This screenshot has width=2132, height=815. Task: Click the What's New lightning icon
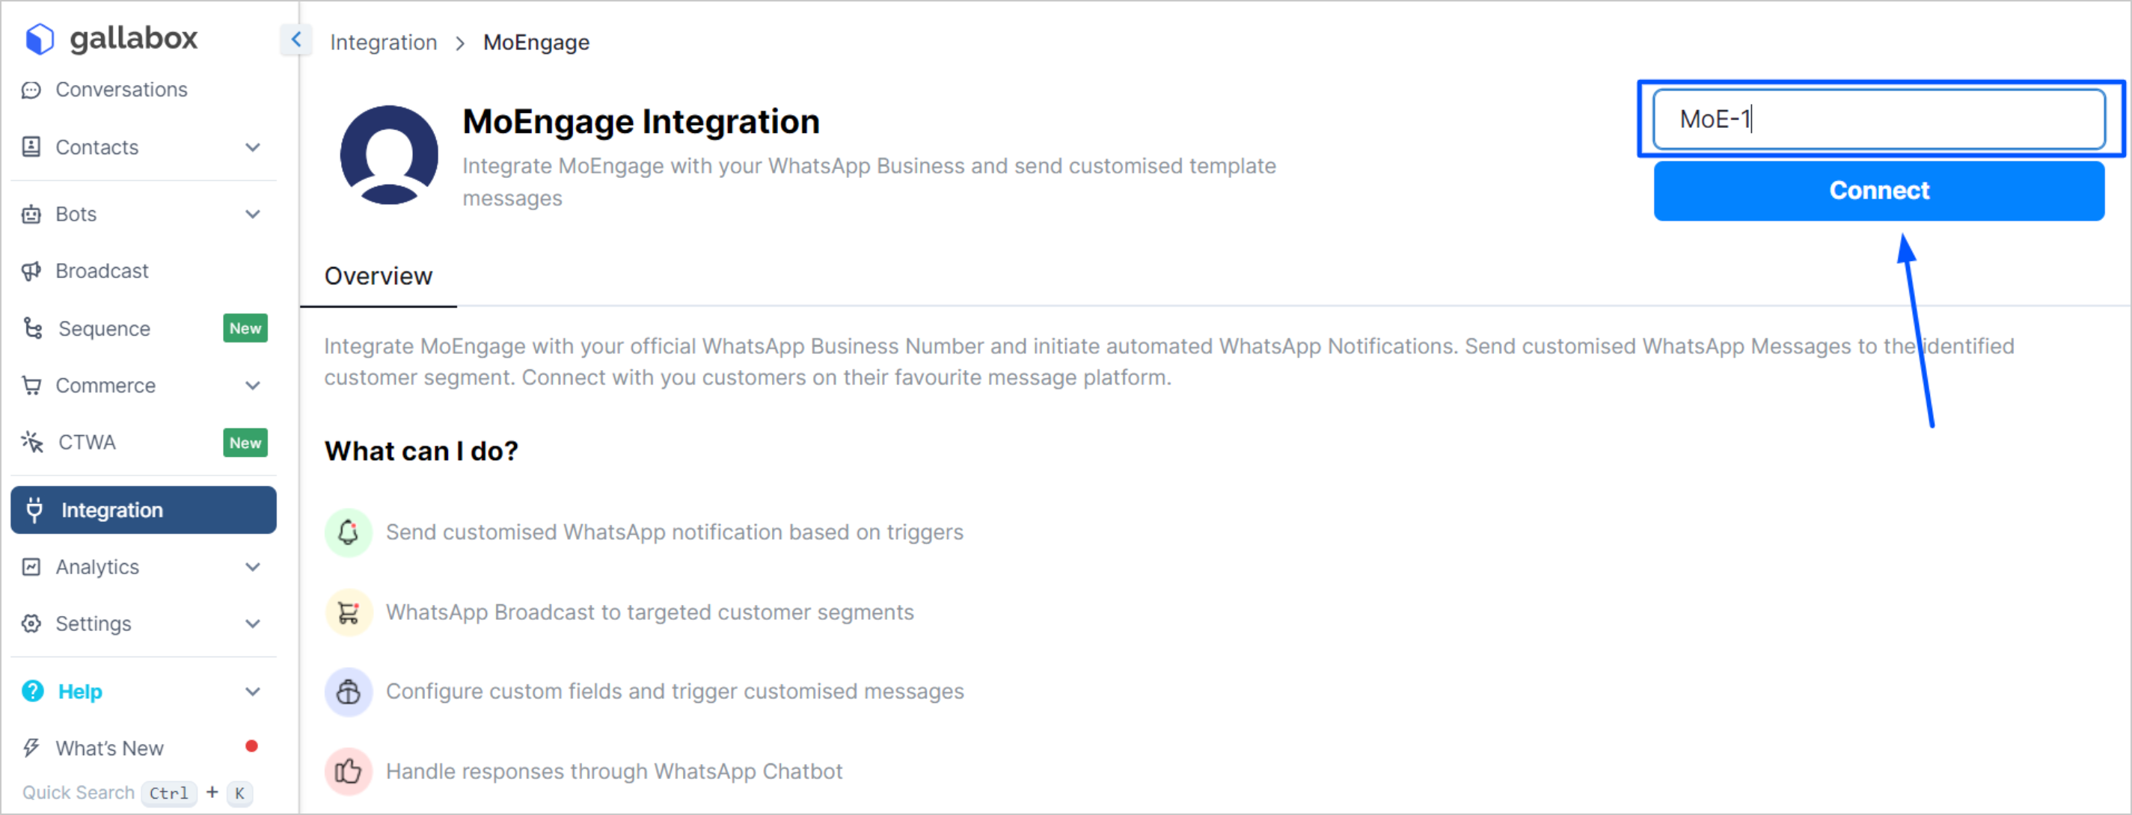pos(31,747)
